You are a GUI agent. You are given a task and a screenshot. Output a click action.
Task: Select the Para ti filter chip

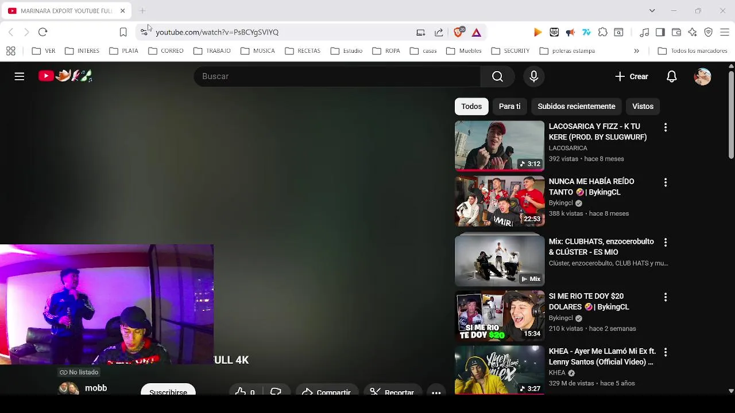click(509, 106)
